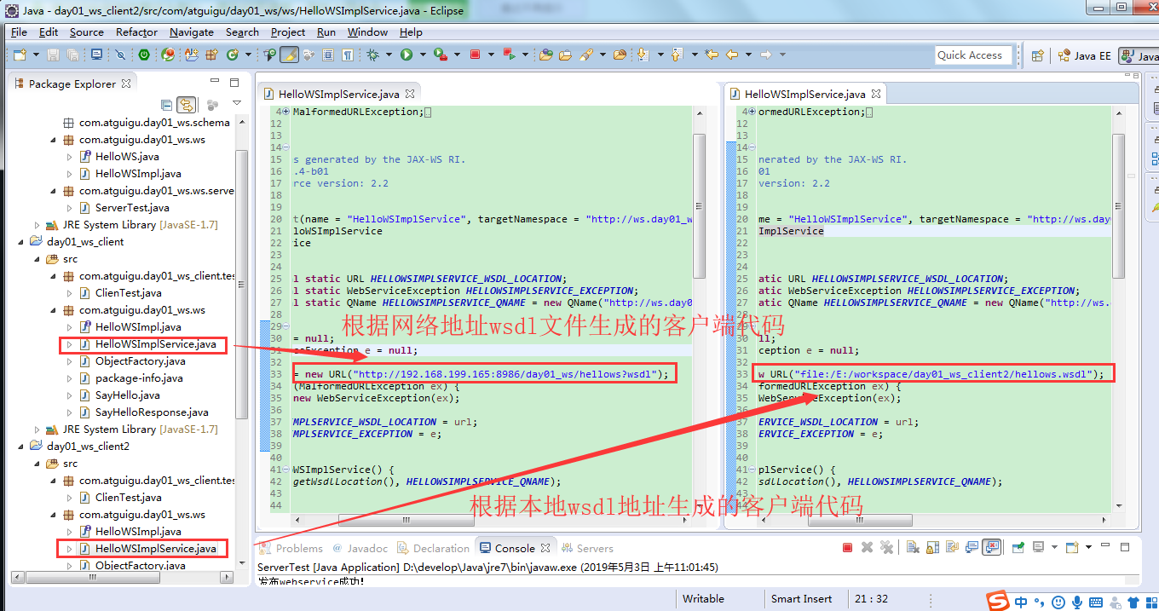Click the New file toolbar icon

click(20, 55)
